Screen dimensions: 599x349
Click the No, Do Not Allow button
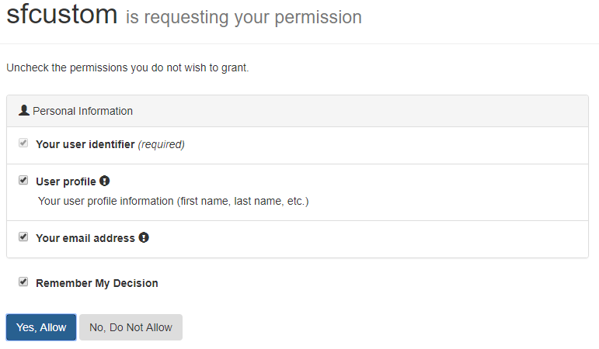(x=131, y=327)
